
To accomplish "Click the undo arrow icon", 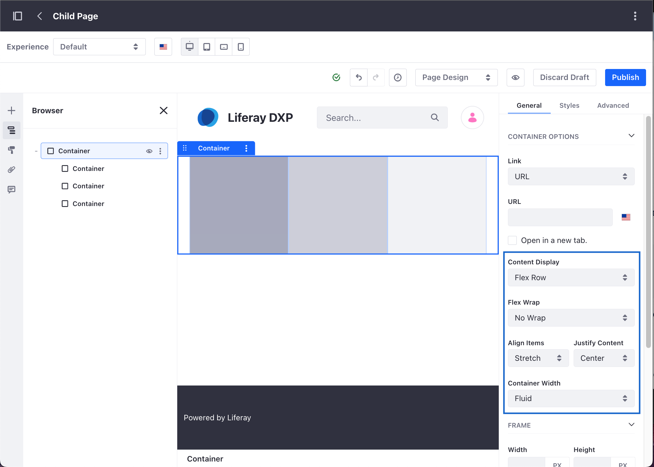I will (x=358, y=77).
